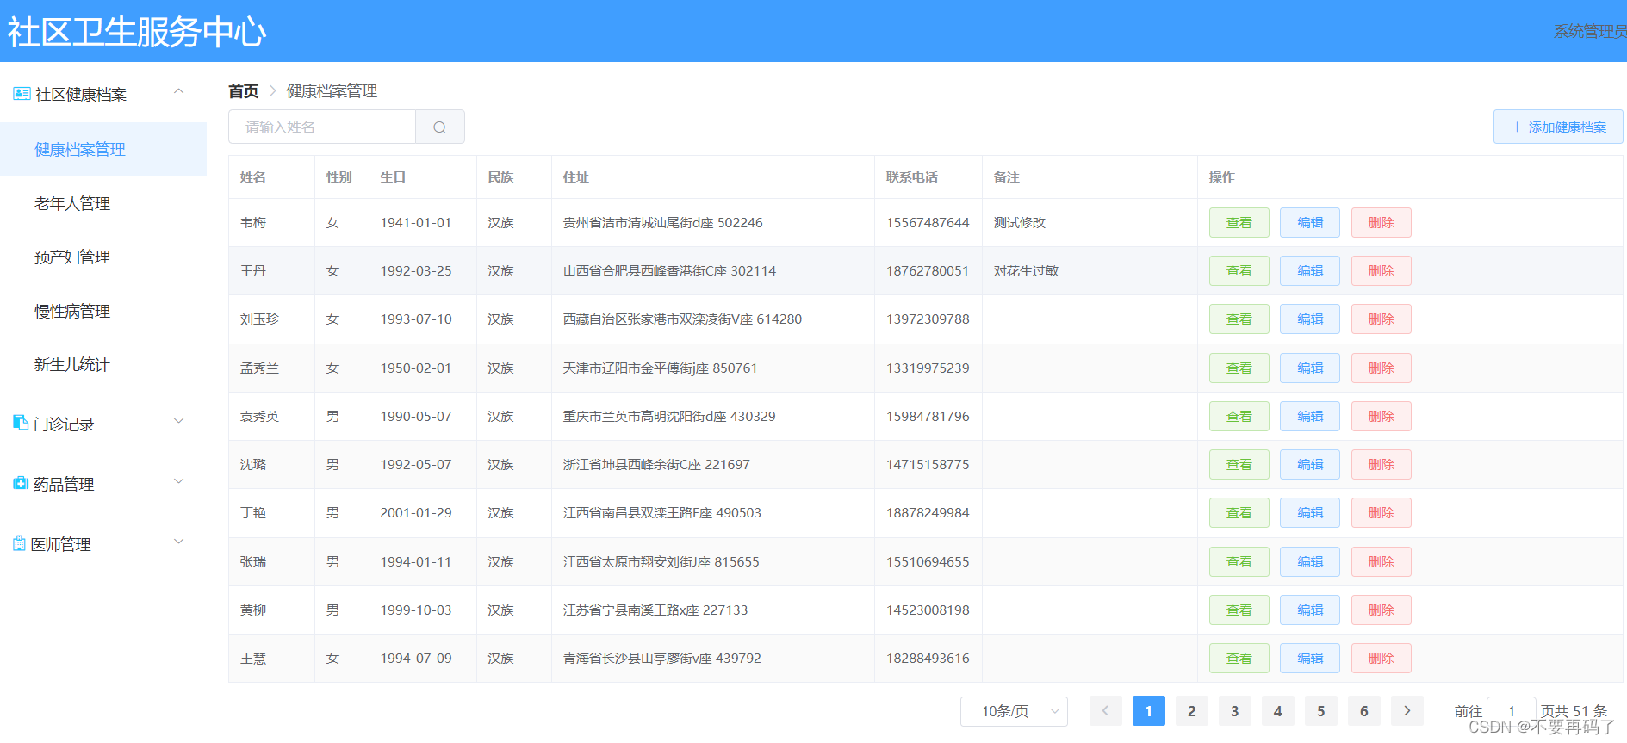Delete the record of 韦梅
Viewport: 1627px width, 743px height.
point(1381,223)
